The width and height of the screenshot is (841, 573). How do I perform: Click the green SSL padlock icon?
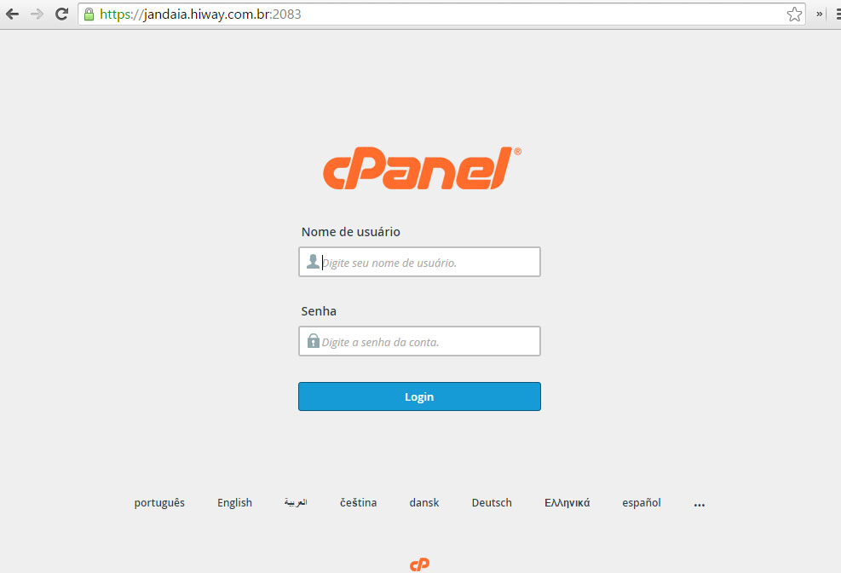(89, 14)
